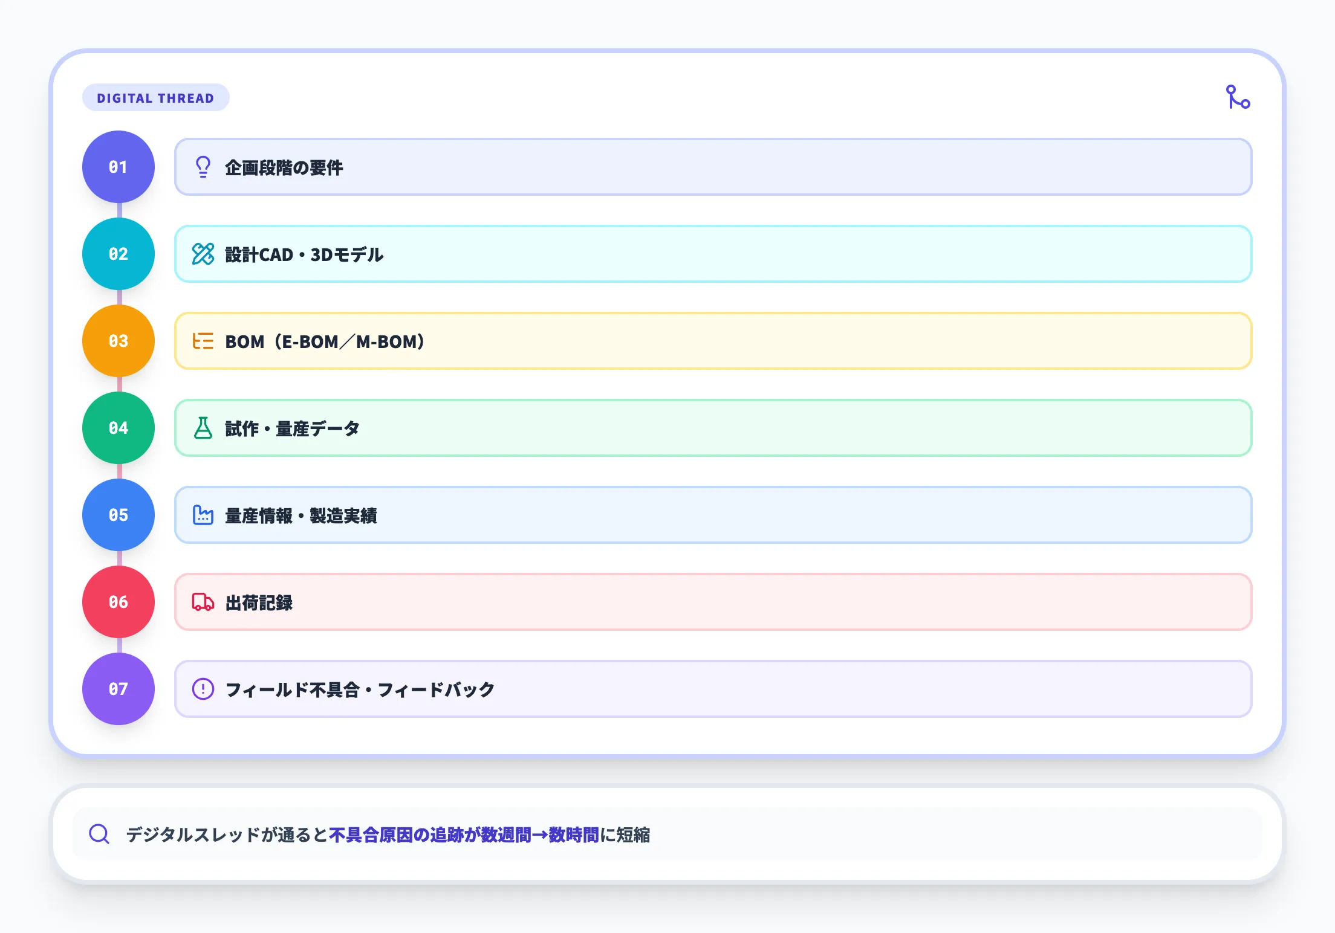Image resolution: width=1335 pixels, height=933 pixels.
Task: Select step circle 04
Action: coord(119,428)
